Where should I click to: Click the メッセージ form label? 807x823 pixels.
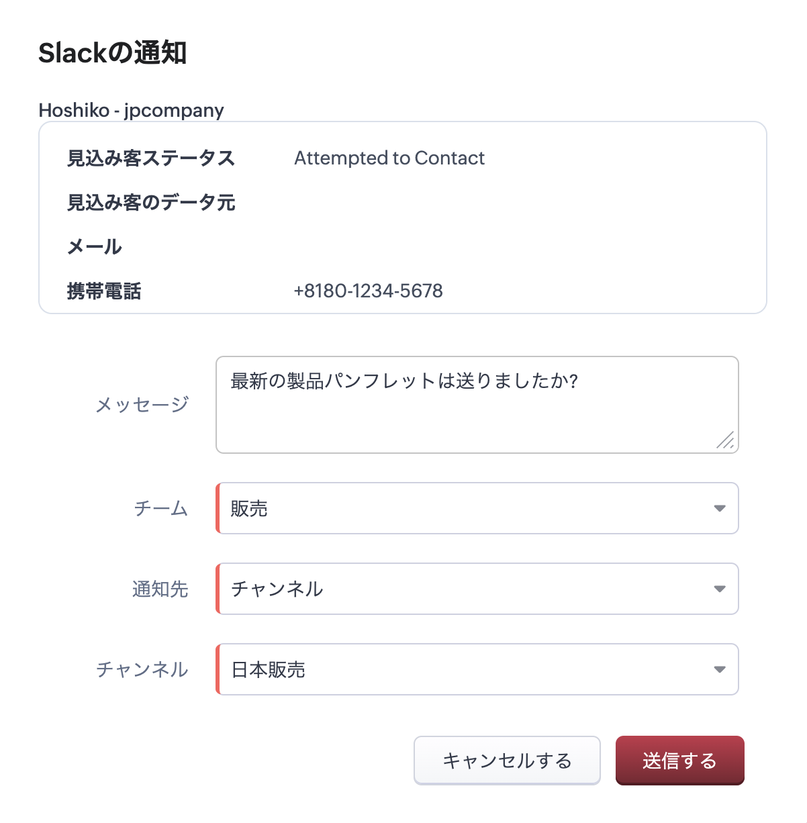(142, 405)
